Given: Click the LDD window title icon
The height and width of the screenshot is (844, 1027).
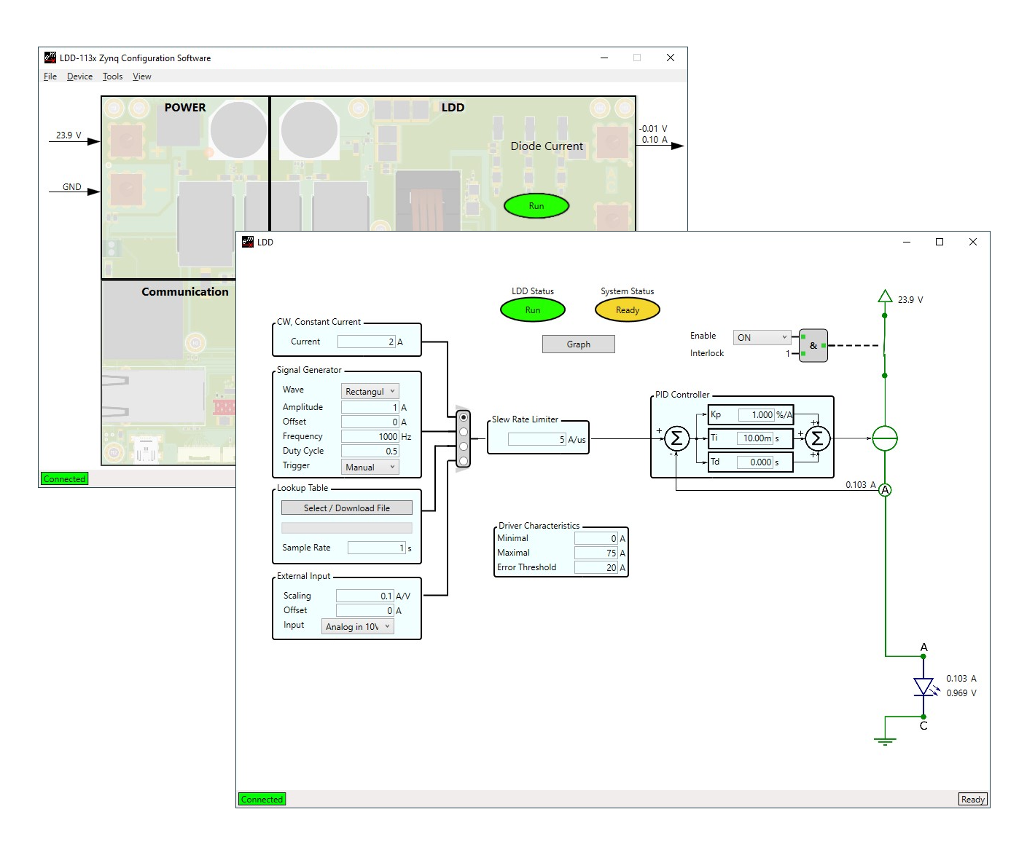Looking at the screenshot, I should (x=248, y=242).
